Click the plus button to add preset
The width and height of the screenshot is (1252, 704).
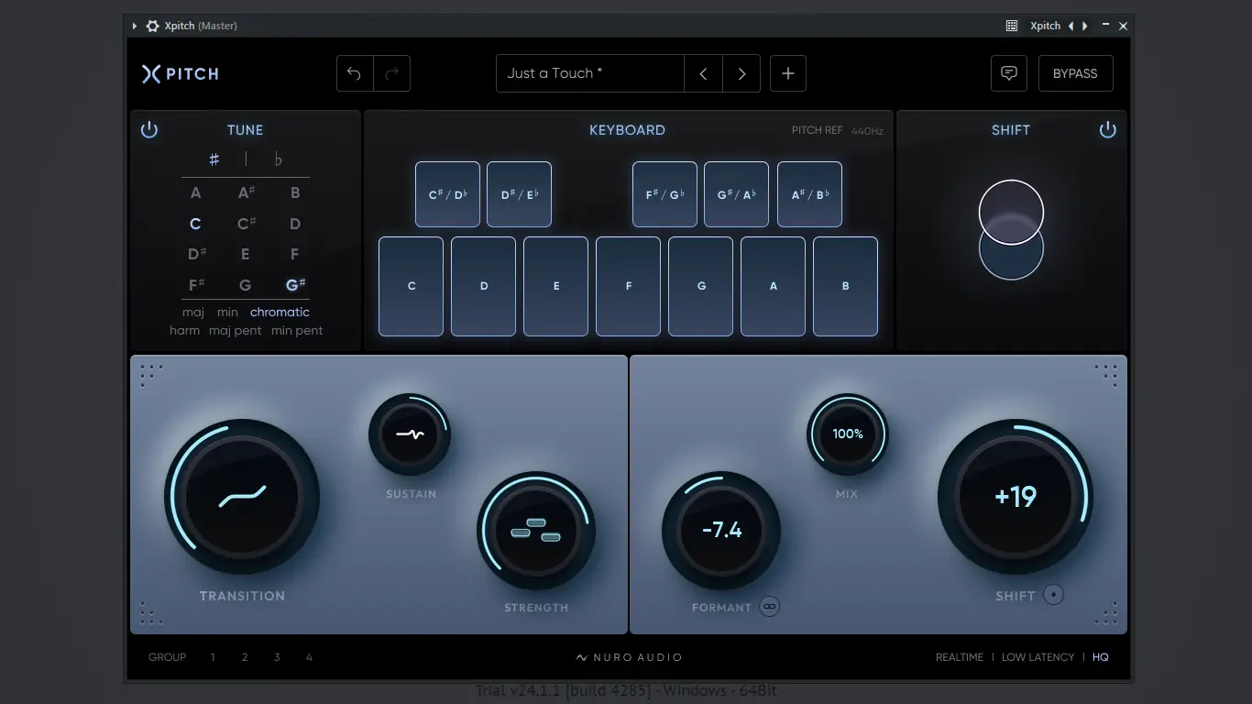pyautogui.click(x=788, y=73)
